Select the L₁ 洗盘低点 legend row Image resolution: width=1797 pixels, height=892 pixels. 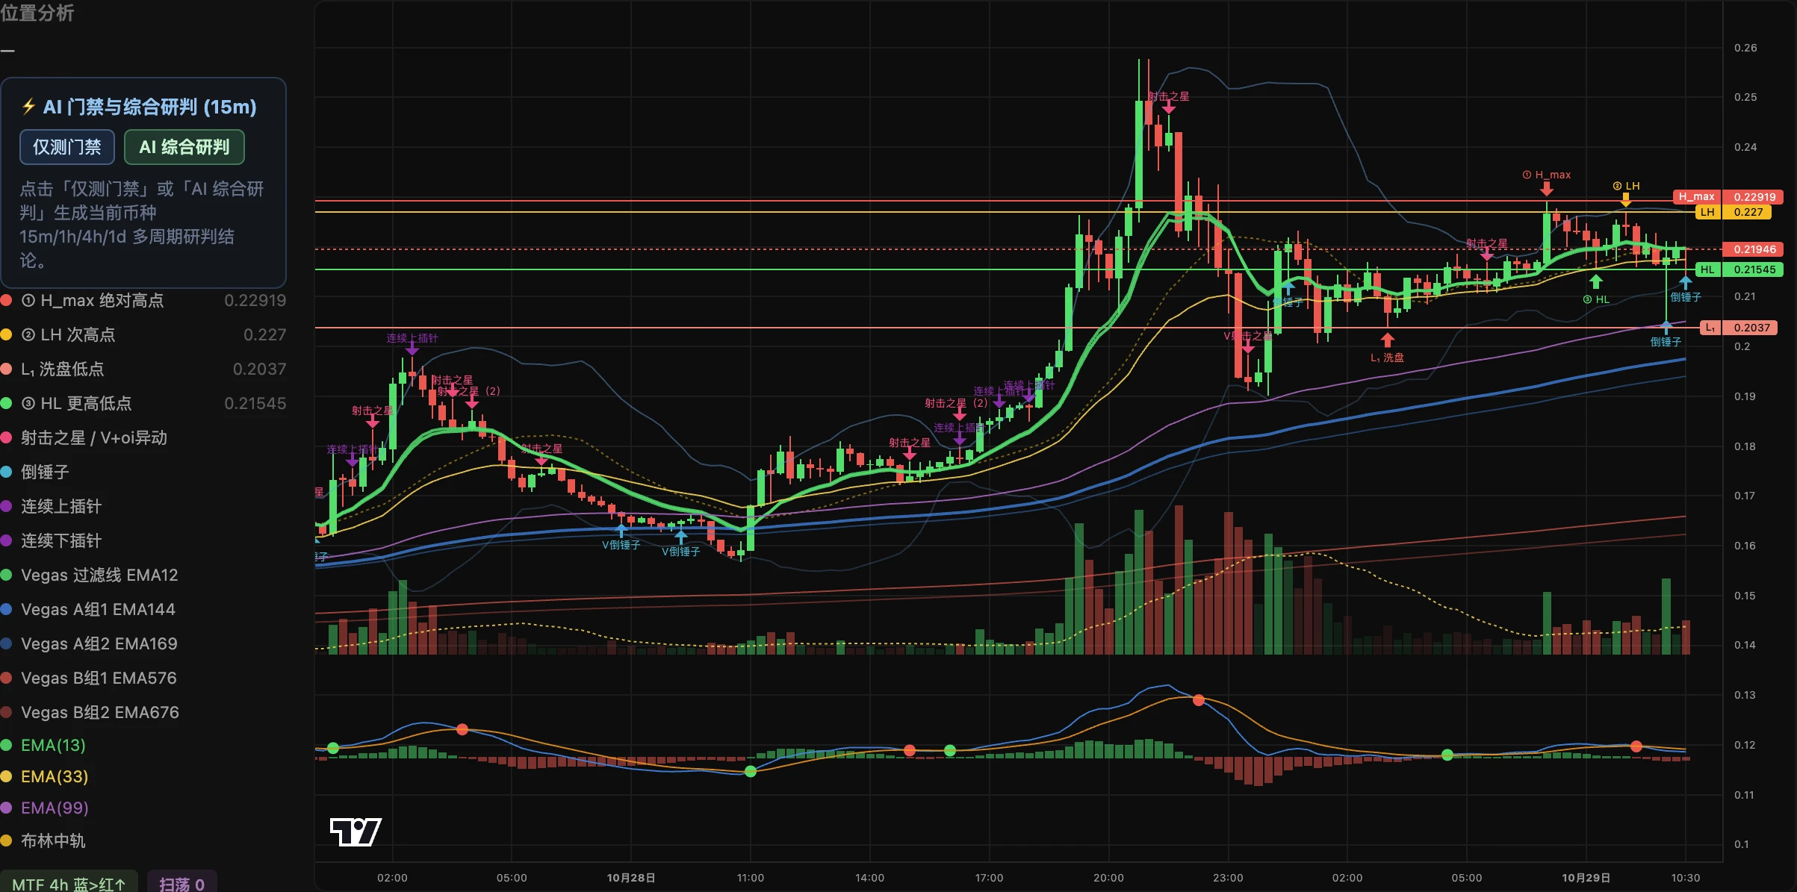143,369
